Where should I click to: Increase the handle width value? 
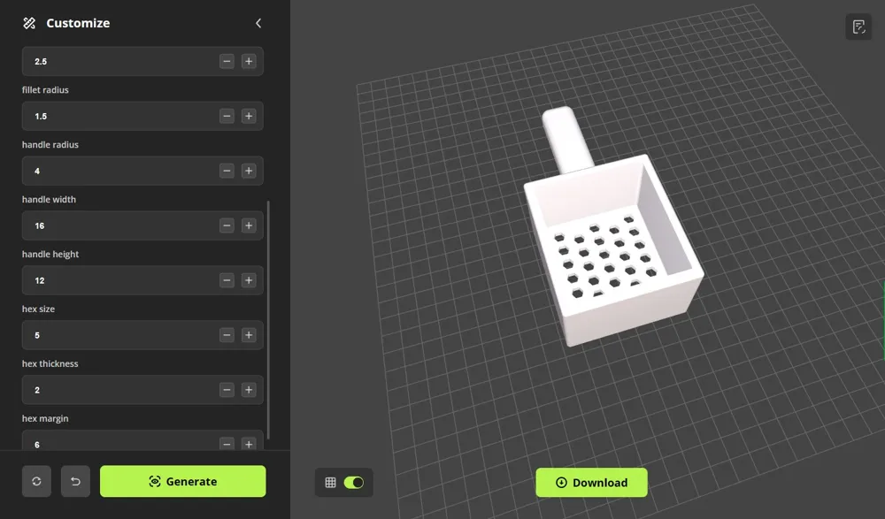(x=249, y=225)
